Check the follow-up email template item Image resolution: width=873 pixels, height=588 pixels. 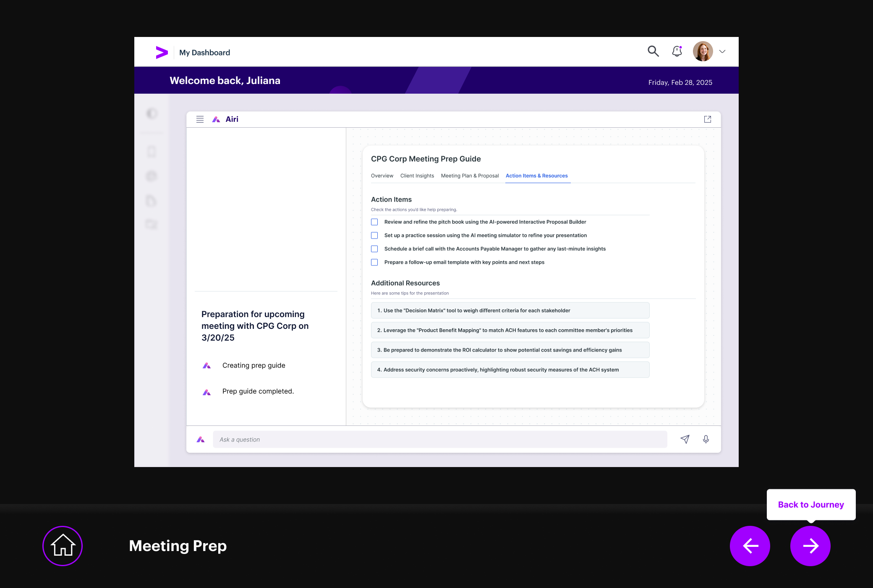[374, 262]
